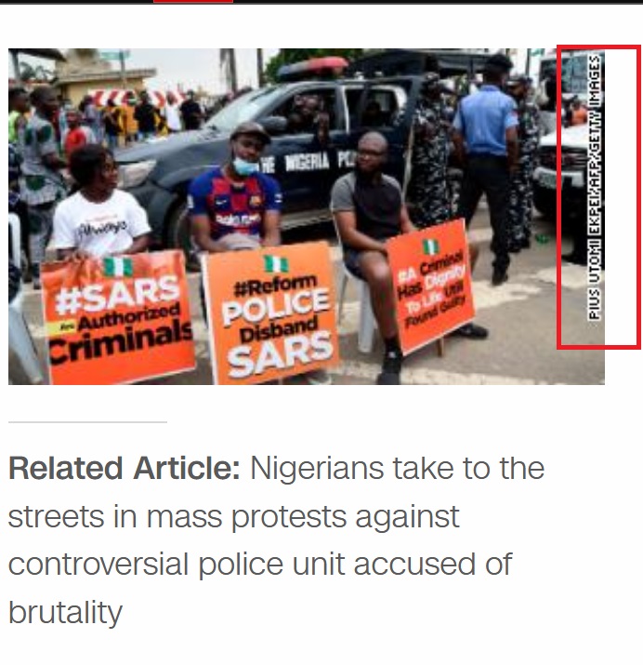
Task: Click the black navigation bar at the top
Action: (x=321, y=2)
